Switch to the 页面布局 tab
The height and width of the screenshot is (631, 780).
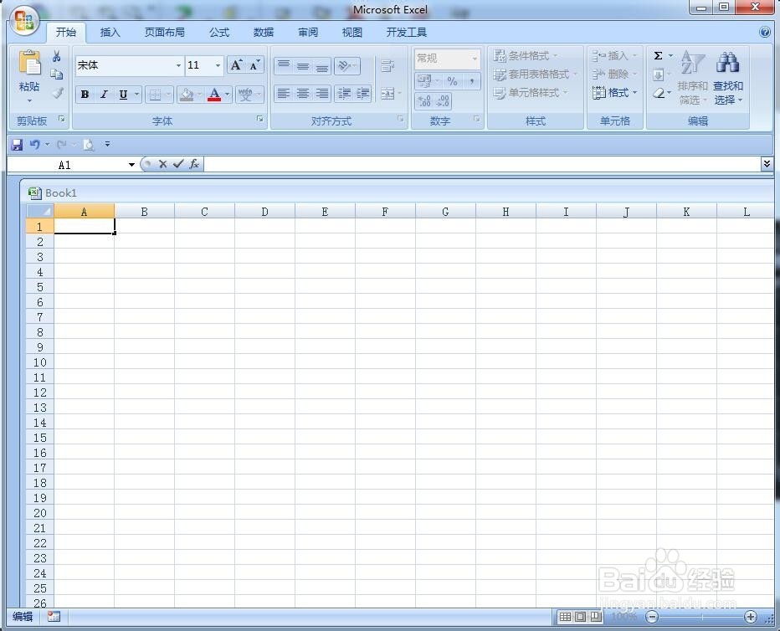tap(165, 33)
